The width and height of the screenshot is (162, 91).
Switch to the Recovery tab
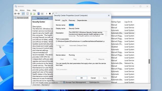point(72,20)
